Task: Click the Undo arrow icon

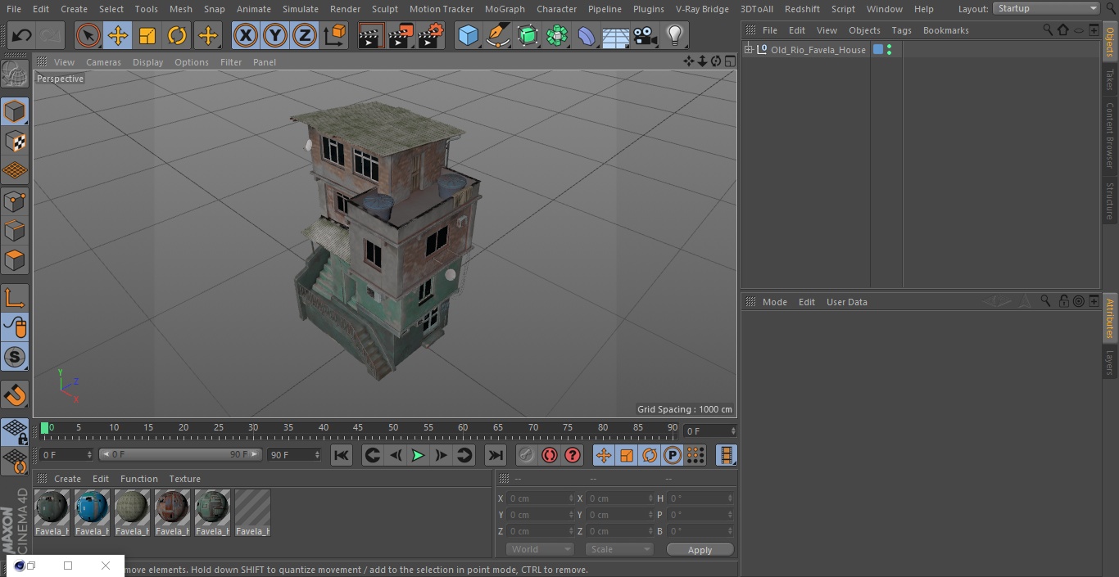Action: 22,35
